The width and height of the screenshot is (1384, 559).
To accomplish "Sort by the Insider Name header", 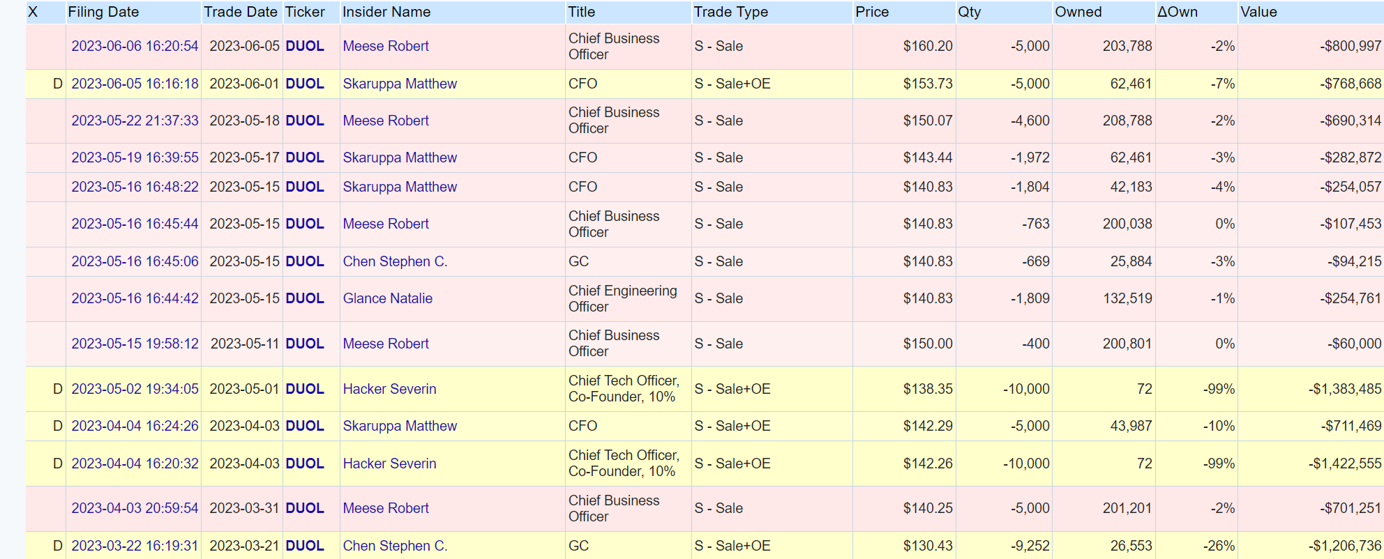I will (386, 12).
